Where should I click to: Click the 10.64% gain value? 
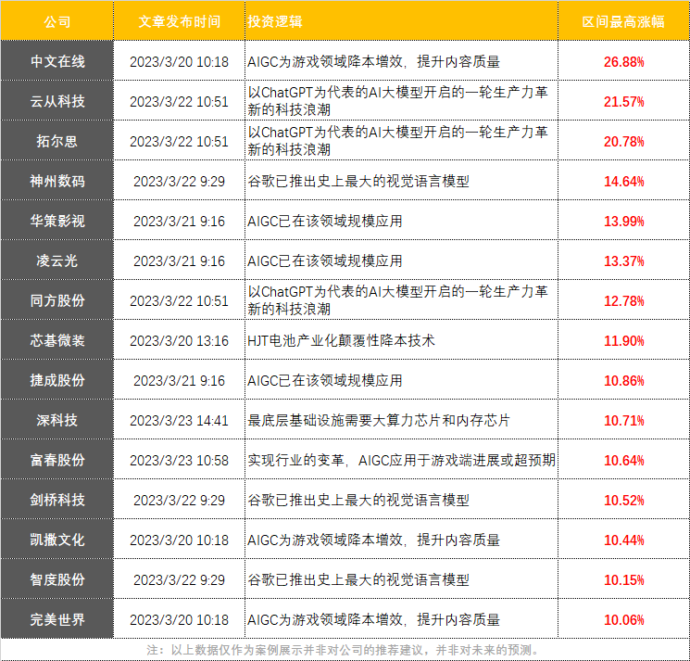coord(623,460)
